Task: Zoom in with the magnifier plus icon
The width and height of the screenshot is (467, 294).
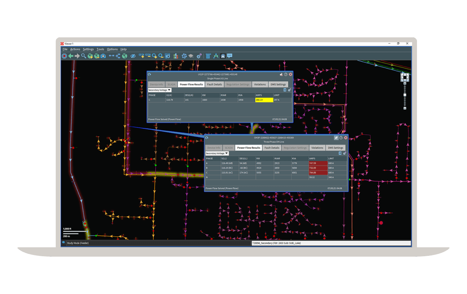Action: click(155, 56)
